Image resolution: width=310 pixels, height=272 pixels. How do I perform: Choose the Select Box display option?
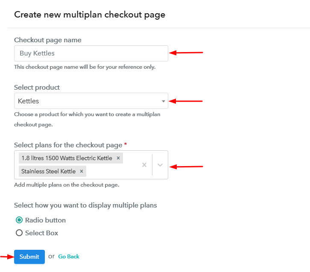(19, 233)
